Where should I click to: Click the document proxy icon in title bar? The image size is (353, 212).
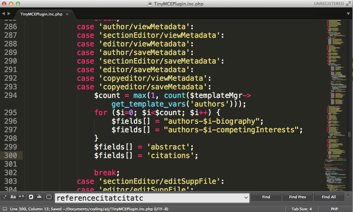click(150, 4)
